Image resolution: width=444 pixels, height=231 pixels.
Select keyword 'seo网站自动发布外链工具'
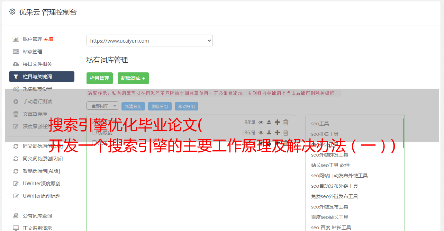(x=339, y=176)
